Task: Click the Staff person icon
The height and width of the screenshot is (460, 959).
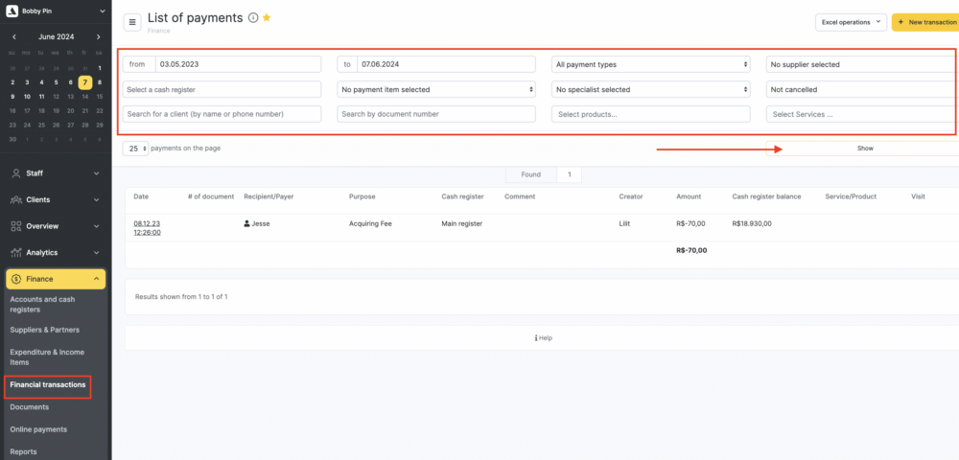Action: pos(16,173)
